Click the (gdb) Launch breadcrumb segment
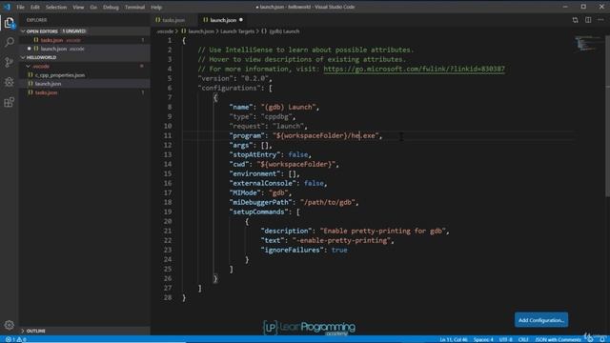 [284, 31]
